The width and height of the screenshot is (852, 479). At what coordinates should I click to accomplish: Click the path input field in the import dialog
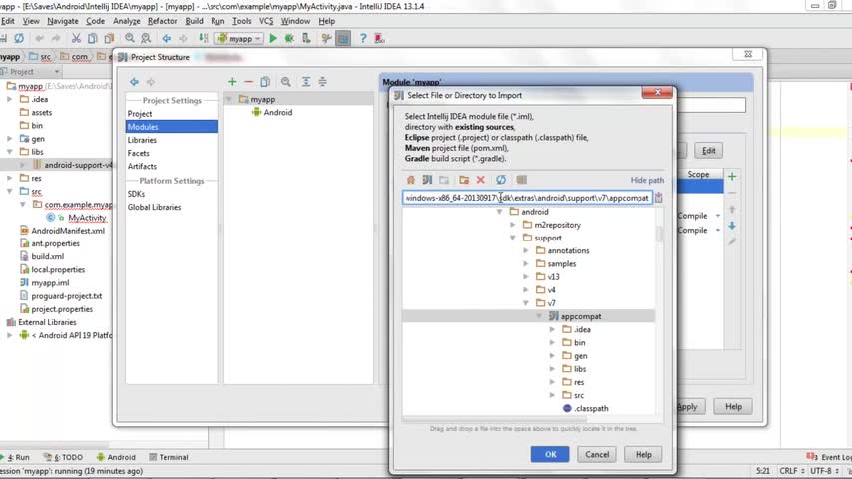pos(528,198)
